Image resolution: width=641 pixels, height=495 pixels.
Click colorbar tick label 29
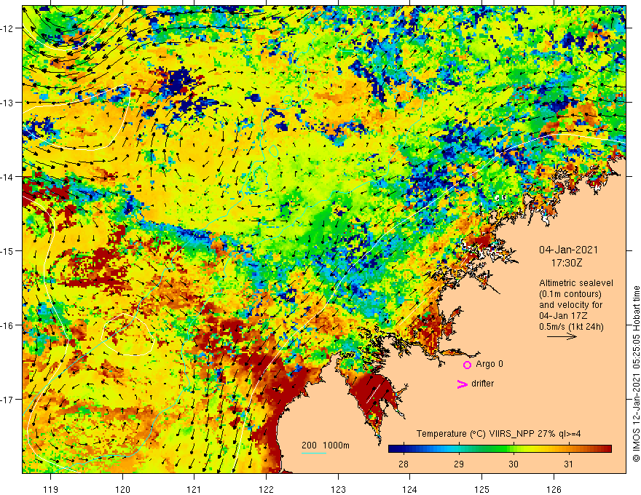click(x=459, y=464)
